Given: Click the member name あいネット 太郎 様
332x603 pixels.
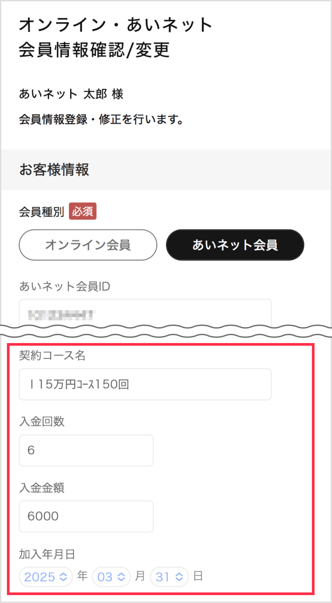Looking at the screenshot, I should tap(71, 94).
